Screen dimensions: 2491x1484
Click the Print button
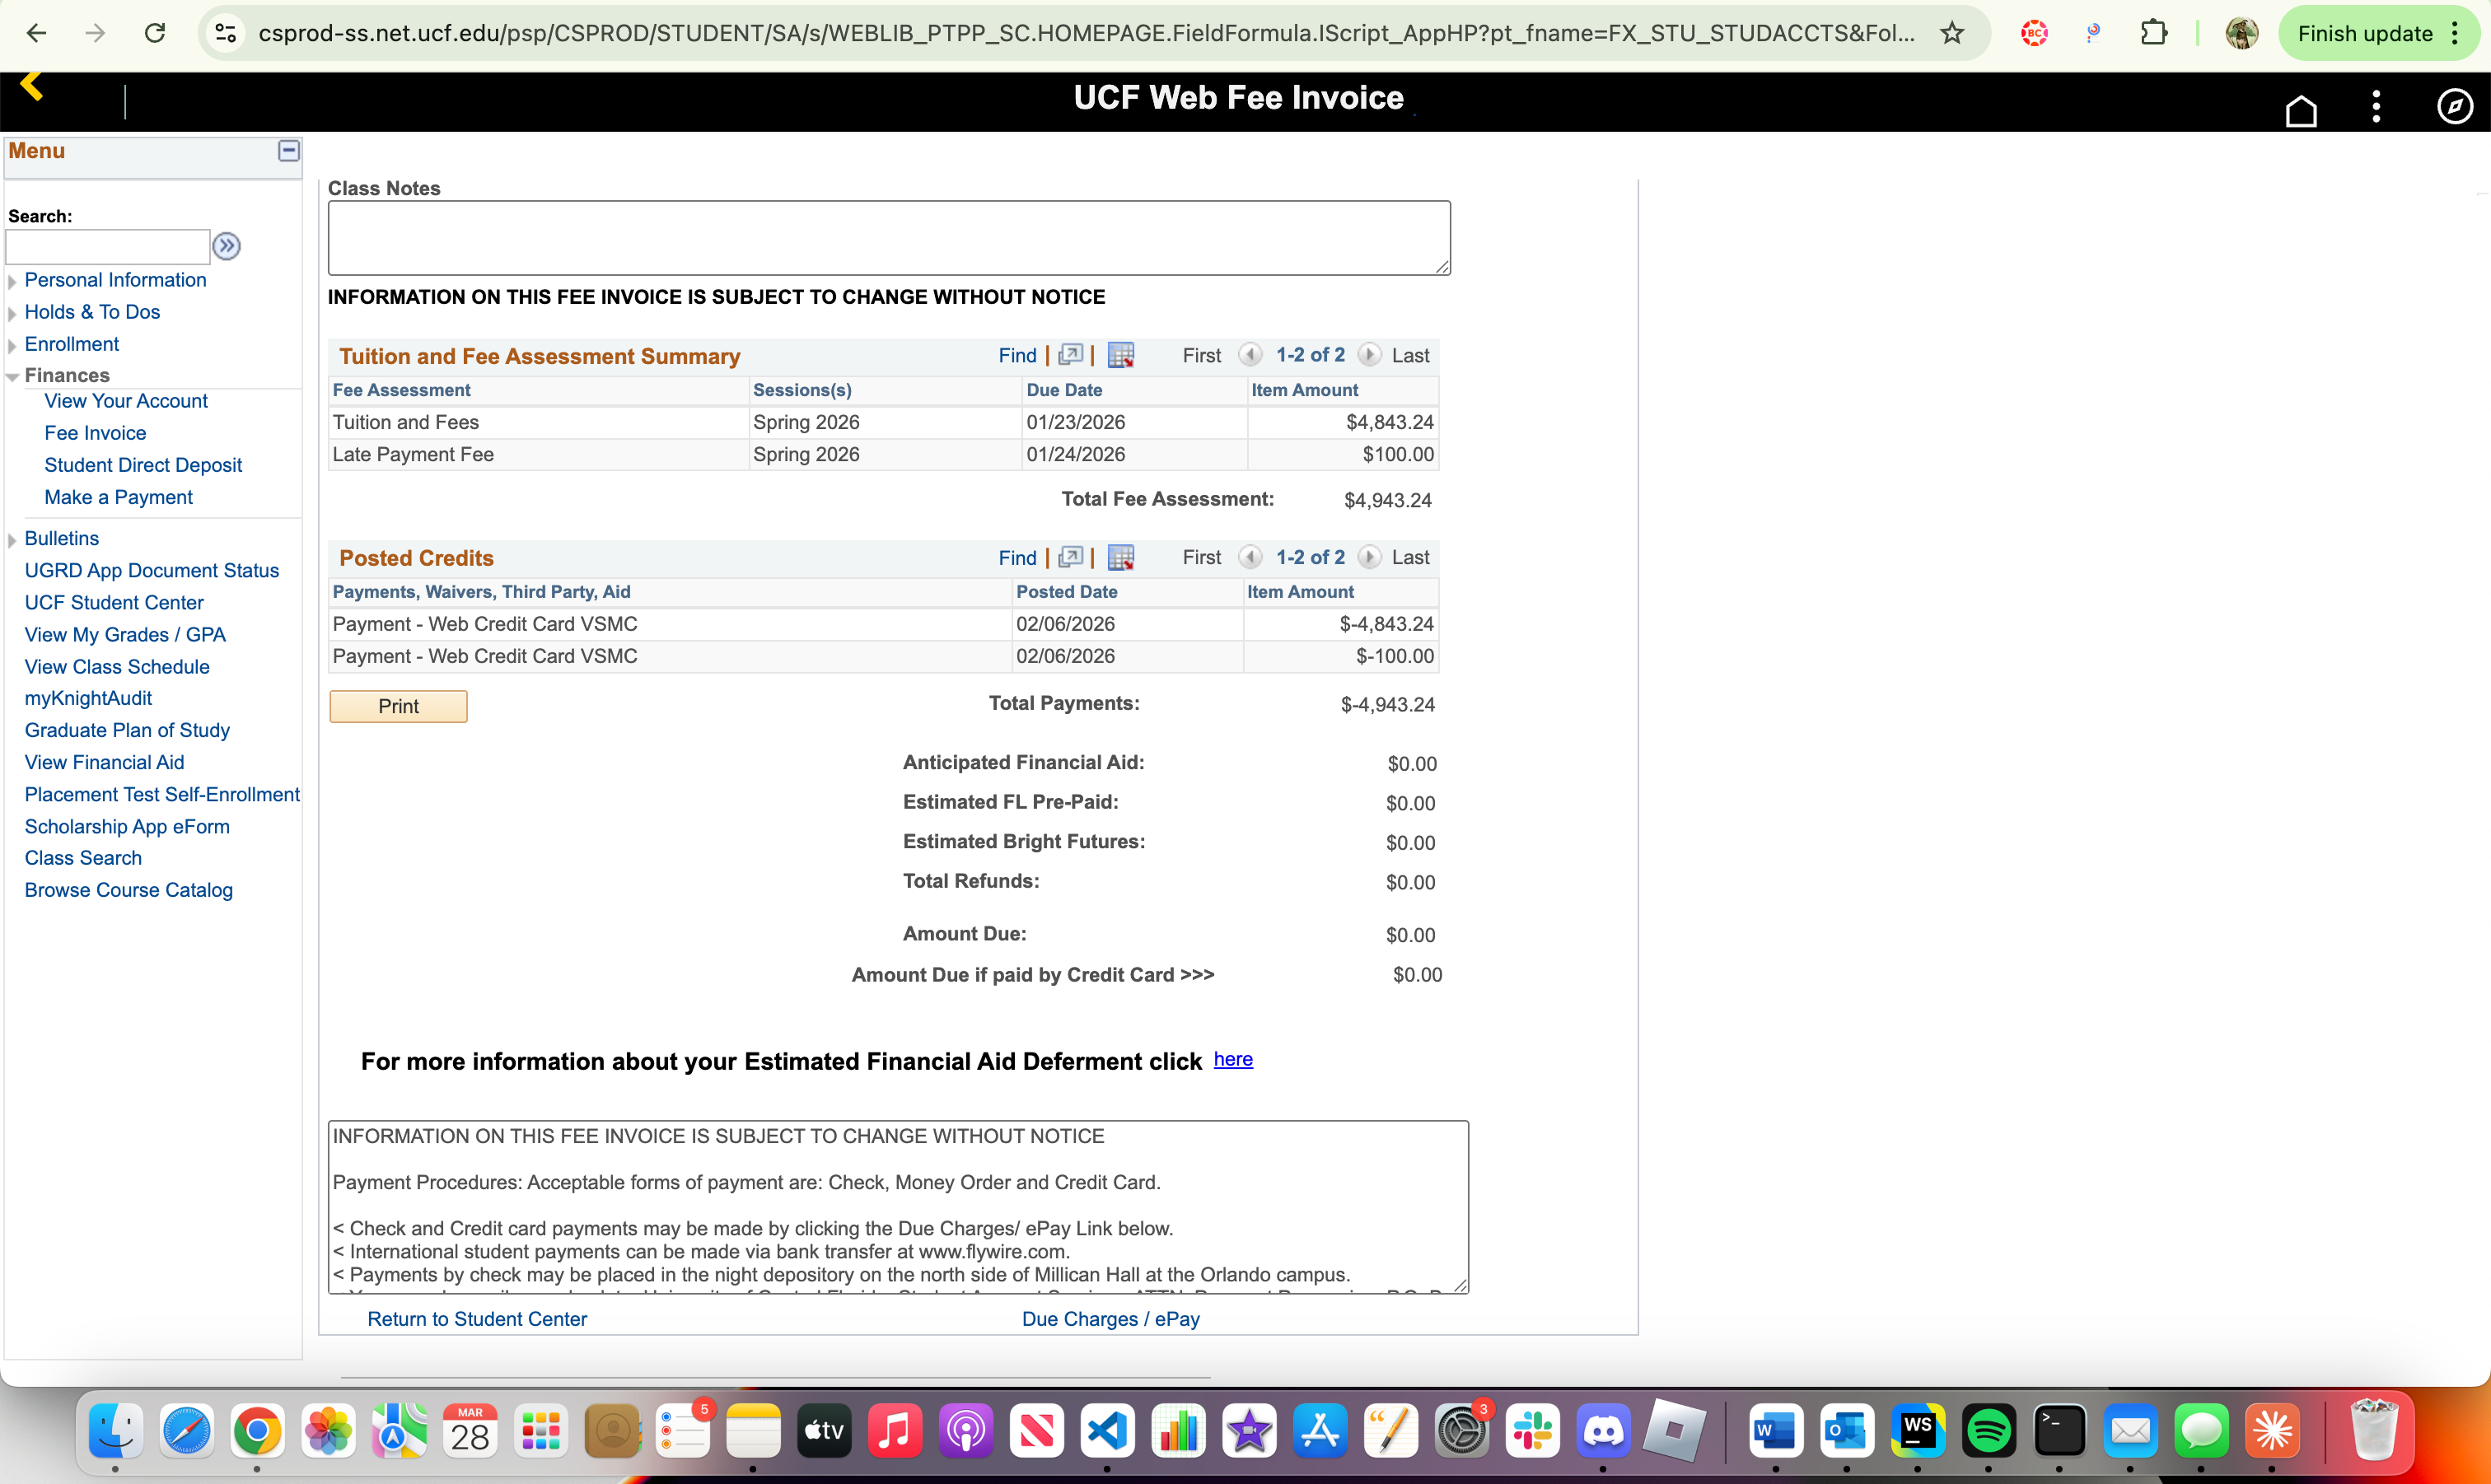(x=398, y=706)
